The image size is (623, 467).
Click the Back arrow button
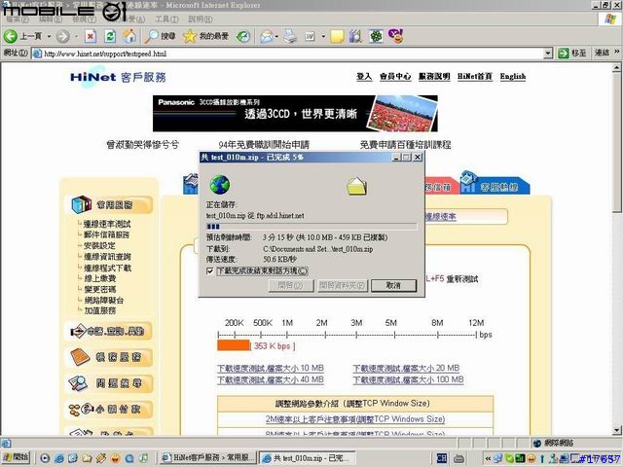tap(11, 37)
